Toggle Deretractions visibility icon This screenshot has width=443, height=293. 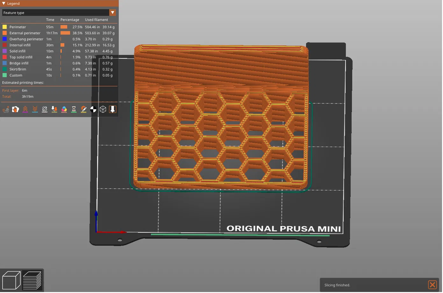pyautogui.click(x=35, y=110)
